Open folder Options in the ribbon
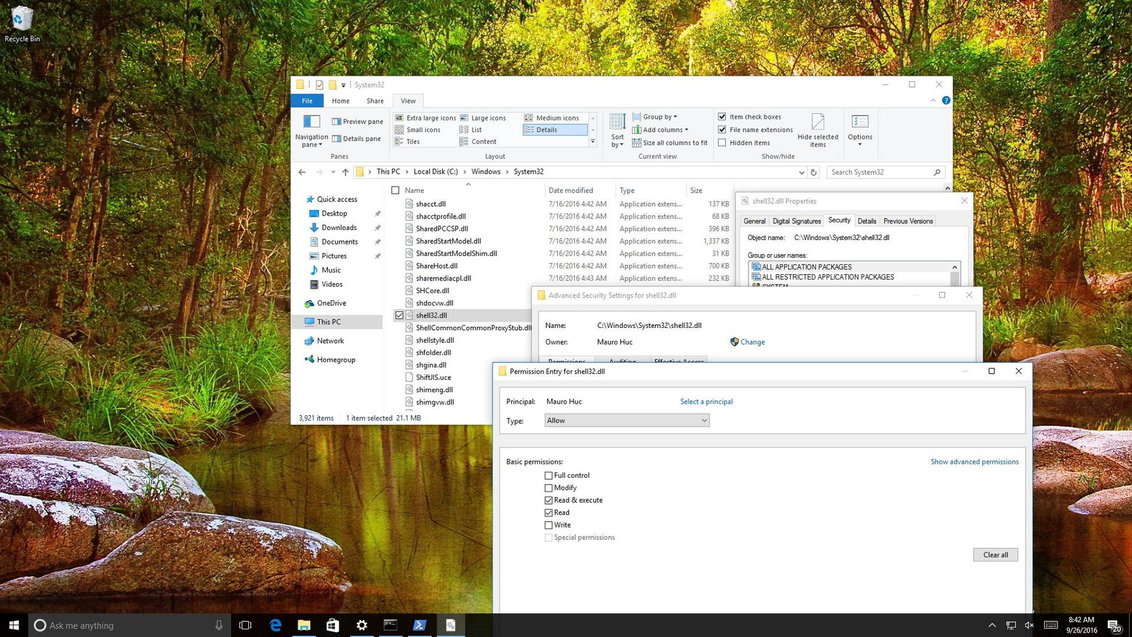The height and width of the screenshot is (637, 1132). pyautogui.click(x=860, y=129)
